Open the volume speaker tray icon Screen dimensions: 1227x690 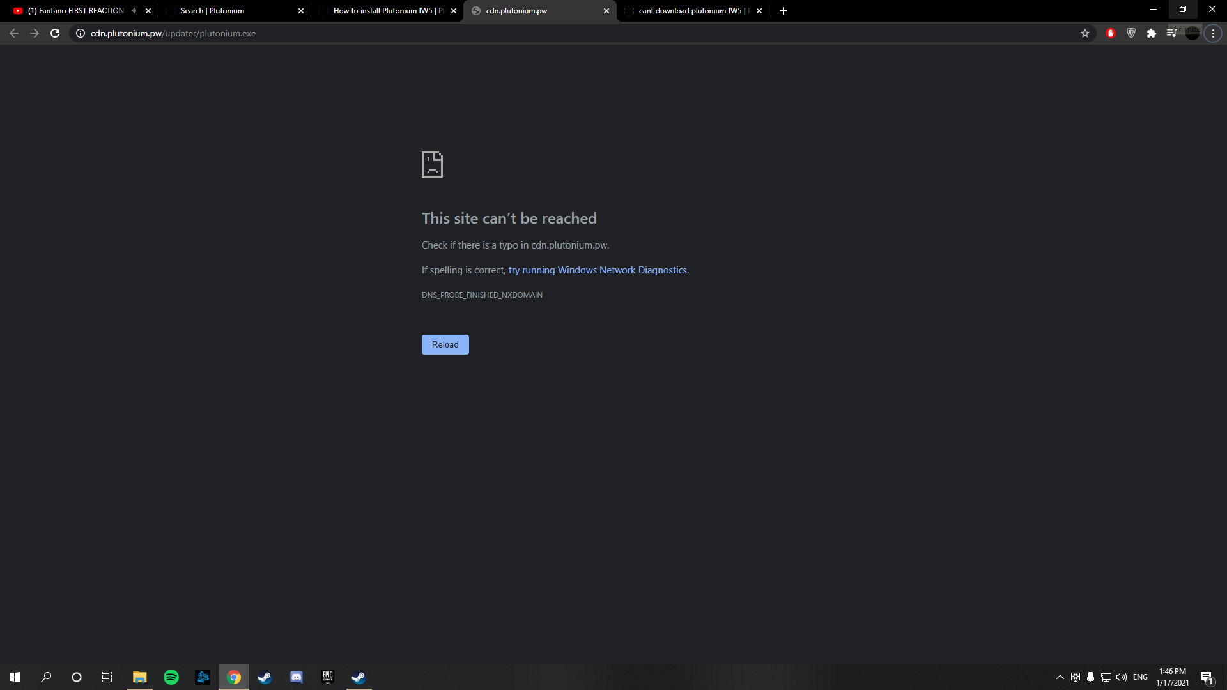coord(1122,677)
